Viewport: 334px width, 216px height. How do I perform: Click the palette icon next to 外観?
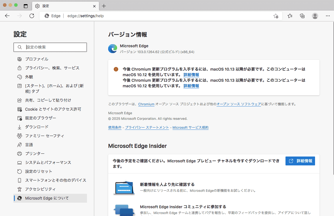20,77
